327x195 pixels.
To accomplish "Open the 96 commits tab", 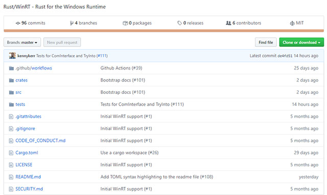I will coord(31,23).
